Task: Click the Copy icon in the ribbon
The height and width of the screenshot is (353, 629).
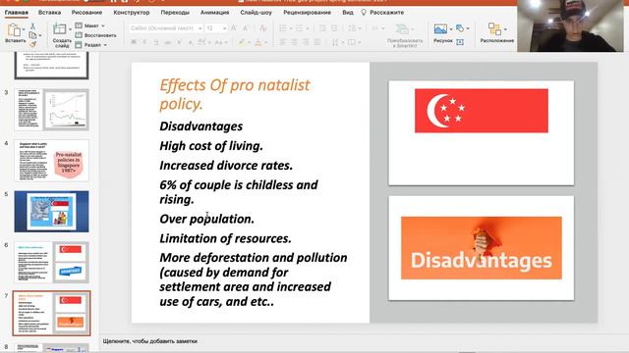Action: [x=32, y=35]
